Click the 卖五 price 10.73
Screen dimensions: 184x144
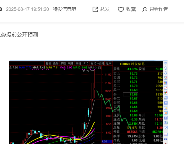click(134, 74)
